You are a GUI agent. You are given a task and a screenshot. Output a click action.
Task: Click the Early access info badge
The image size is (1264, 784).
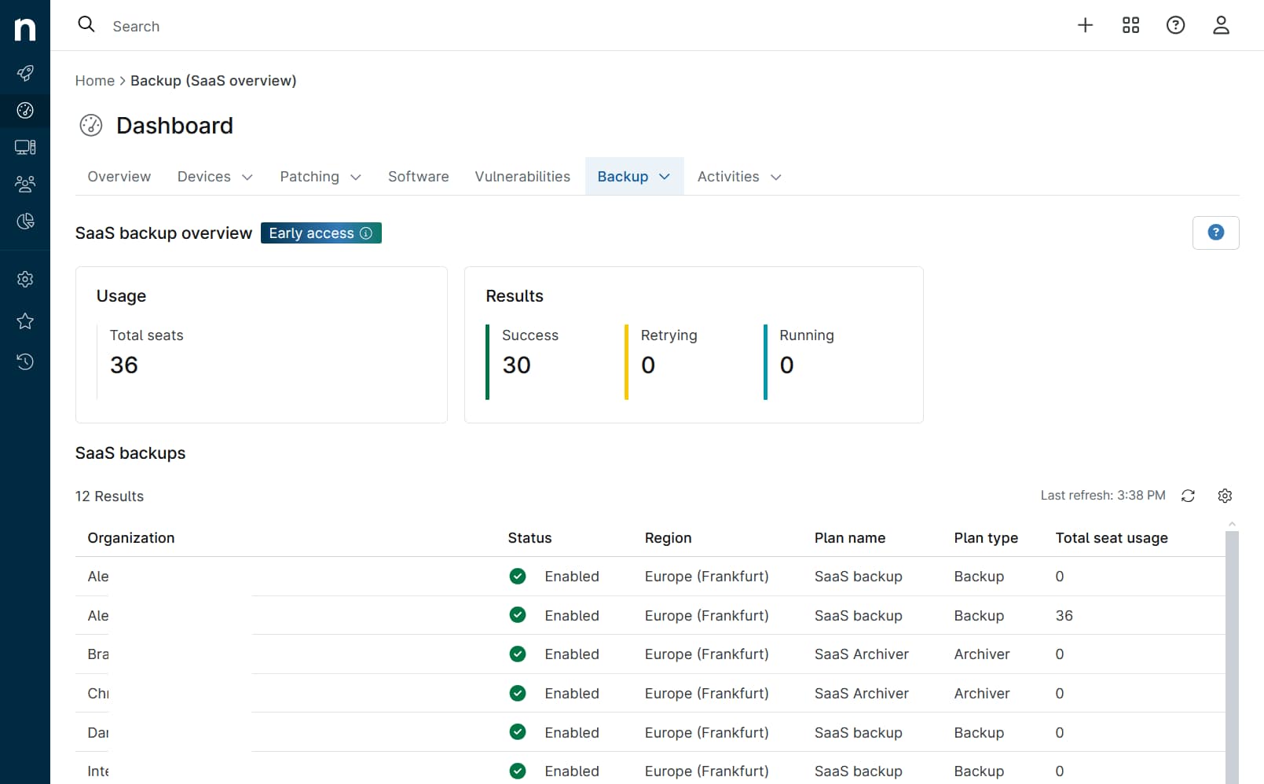click(321, 233)
